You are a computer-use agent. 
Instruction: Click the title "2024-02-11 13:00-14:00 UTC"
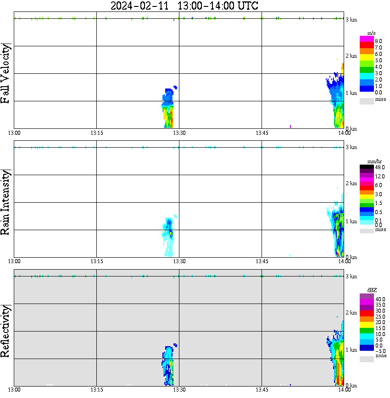click(184, 6)
